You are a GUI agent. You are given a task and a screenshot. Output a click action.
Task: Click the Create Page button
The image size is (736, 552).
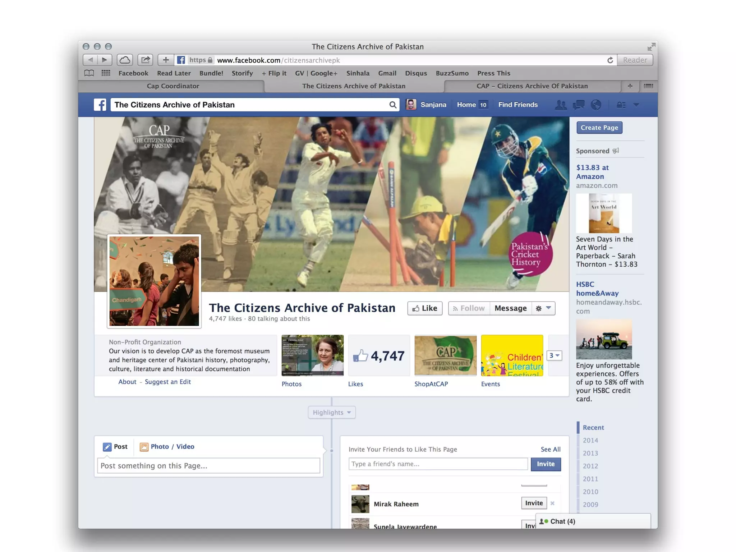click(599, 128)
